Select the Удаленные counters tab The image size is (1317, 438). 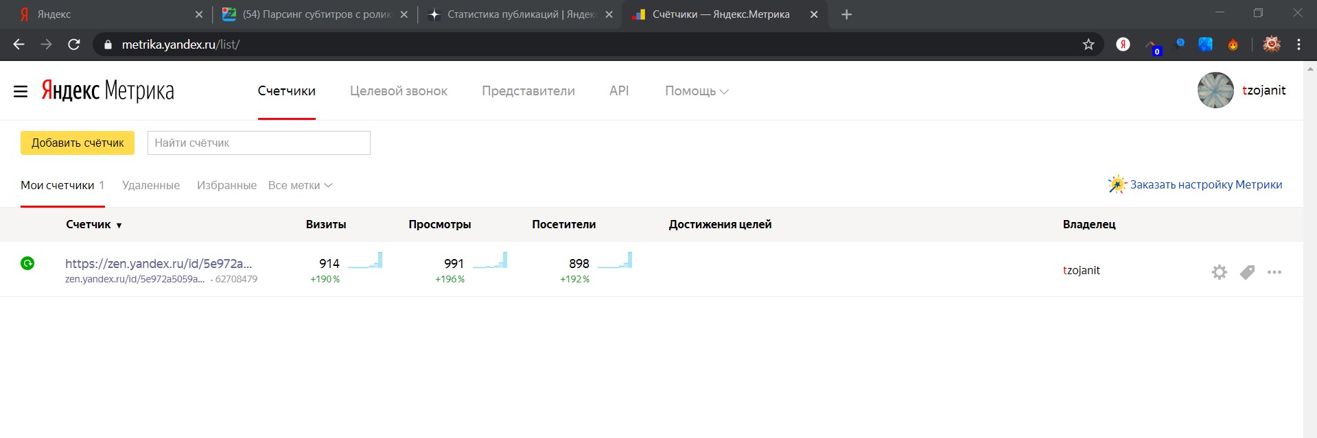[151, 185]
